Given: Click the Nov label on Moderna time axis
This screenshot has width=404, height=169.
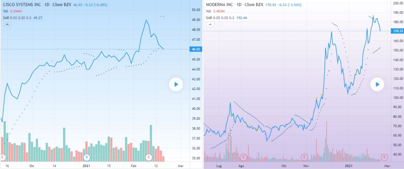Looking at the screenshot, I should [306, 165].
